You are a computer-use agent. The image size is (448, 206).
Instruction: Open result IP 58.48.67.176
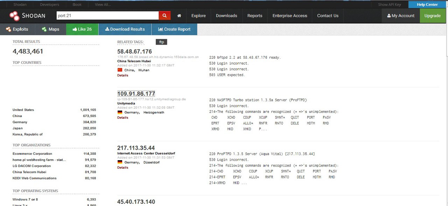134,52
